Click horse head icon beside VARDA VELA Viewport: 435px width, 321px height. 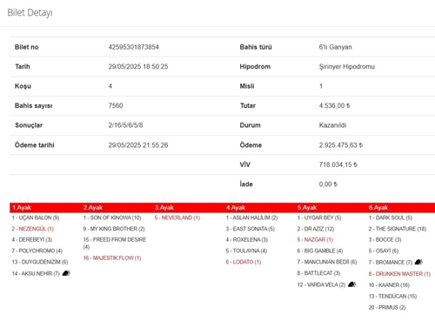tap(351, 284)
